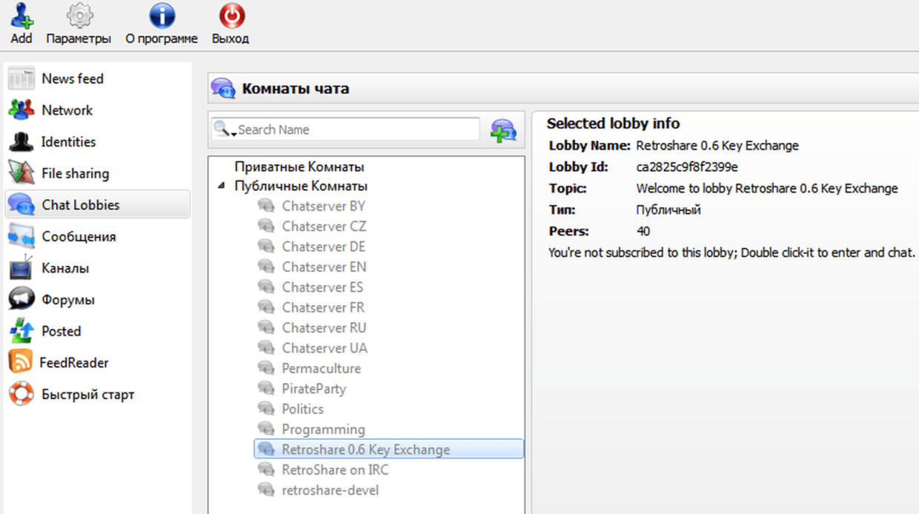Select the Chatserver RU lobby
Viewport: 919px width, 514px height.
point(323,327)
